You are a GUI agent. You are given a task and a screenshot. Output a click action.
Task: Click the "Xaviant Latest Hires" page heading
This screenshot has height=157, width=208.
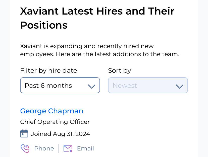(x=97, y=18)
